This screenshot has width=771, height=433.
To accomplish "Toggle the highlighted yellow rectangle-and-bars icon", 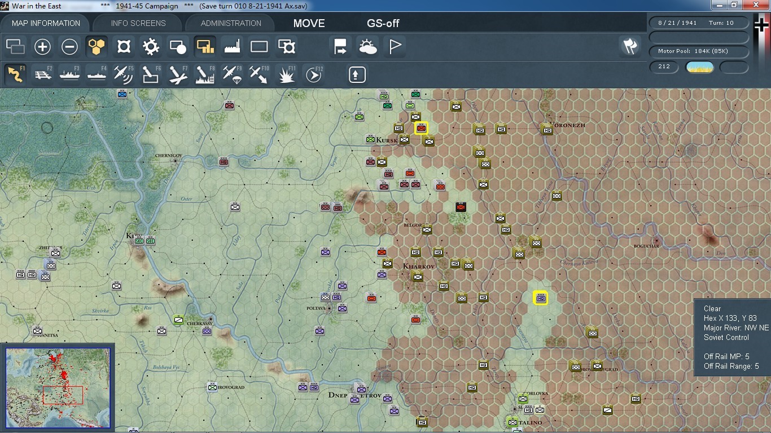I will click(205, 46).
